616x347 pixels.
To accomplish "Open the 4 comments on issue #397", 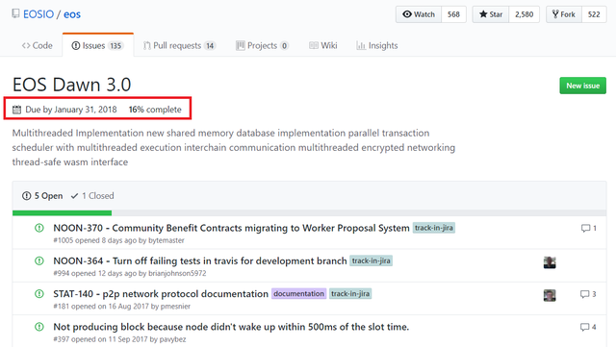I will click(x=588, y=327).
